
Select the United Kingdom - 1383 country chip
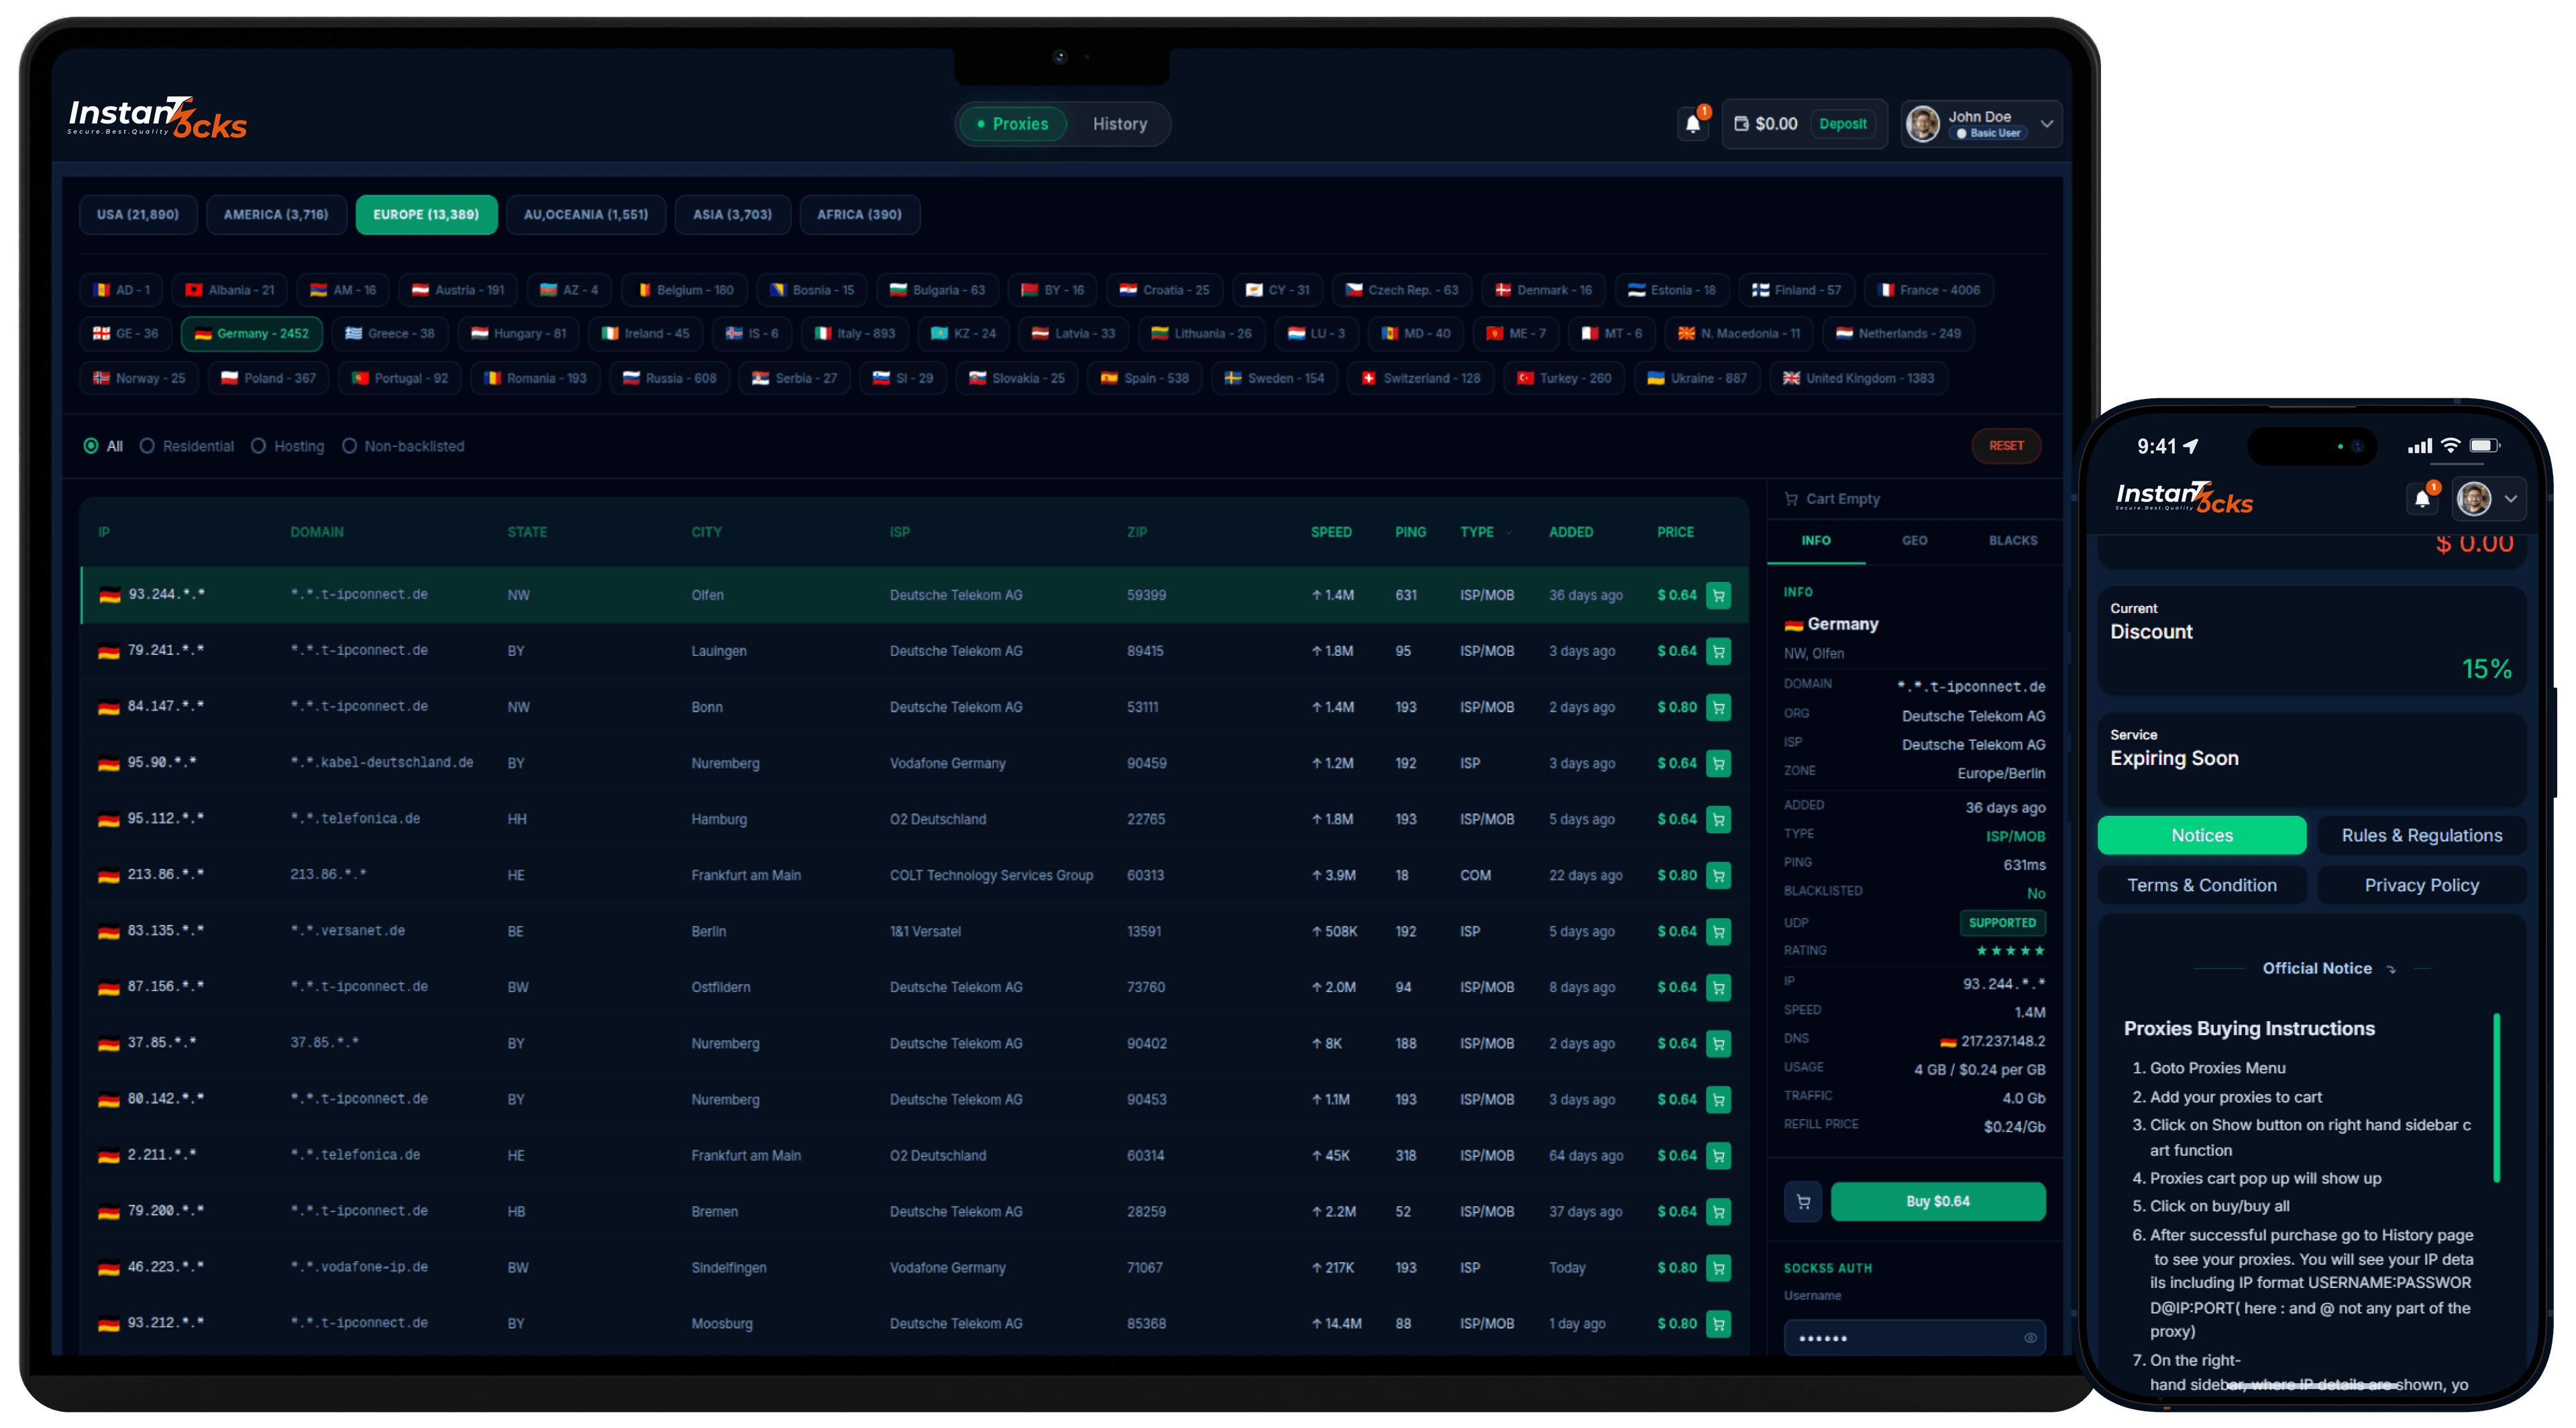(1859, 379)
